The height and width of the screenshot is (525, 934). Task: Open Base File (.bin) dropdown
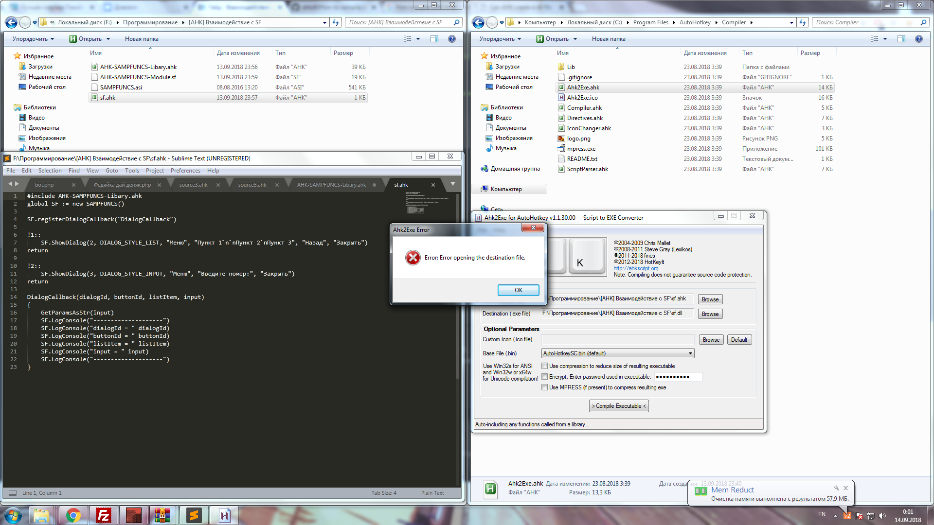pos(618,353)
